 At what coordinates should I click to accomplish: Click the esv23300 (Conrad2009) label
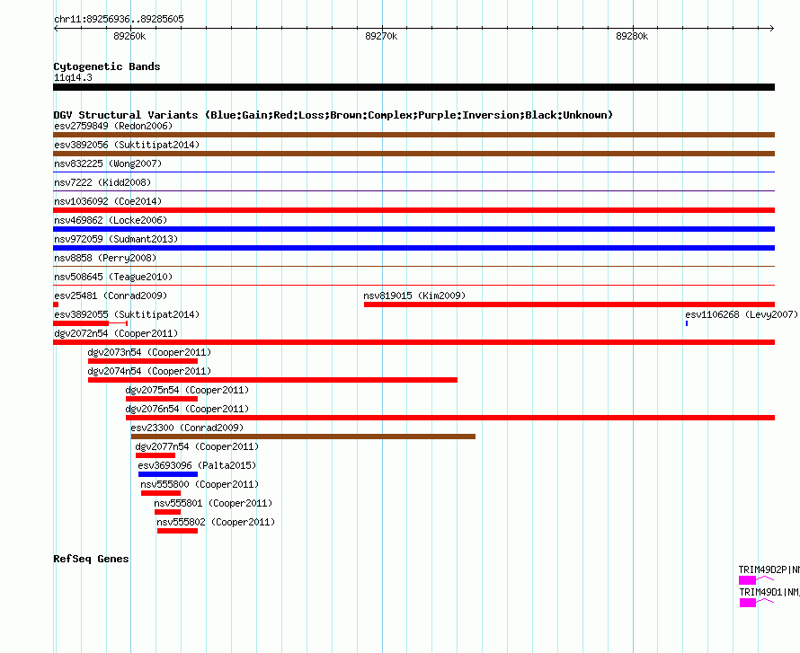point(187,428)
